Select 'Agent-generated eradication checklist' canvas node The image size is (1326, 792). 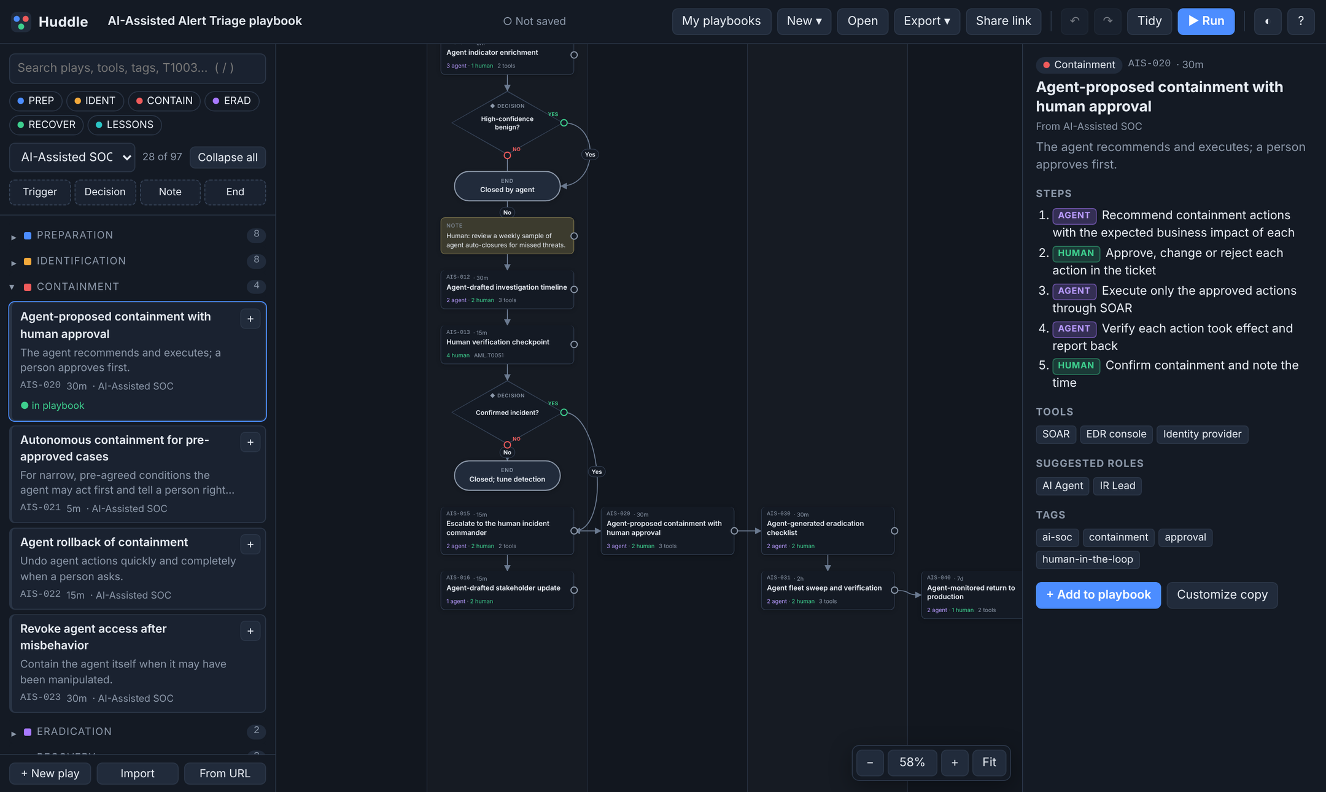pos(828,531)
